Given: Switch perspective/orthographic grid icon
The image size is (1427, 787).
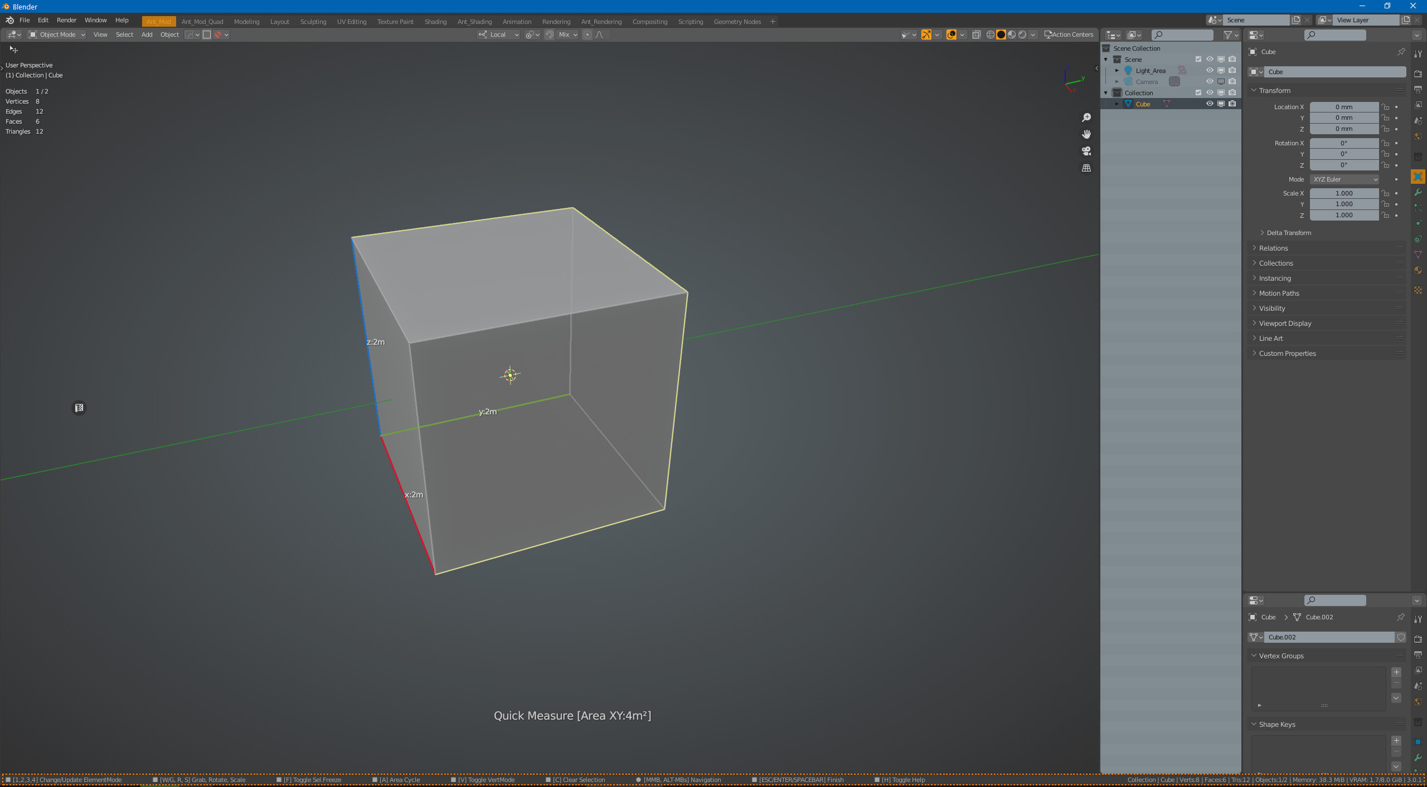Looking at the screenshot, I should pyautogui.click(x=1086, y=168).
